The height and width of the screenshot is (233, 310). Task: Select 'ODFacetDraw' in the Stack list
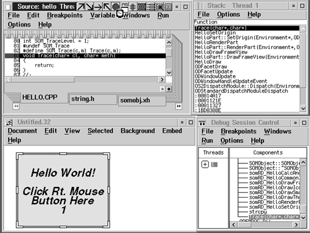211,66
